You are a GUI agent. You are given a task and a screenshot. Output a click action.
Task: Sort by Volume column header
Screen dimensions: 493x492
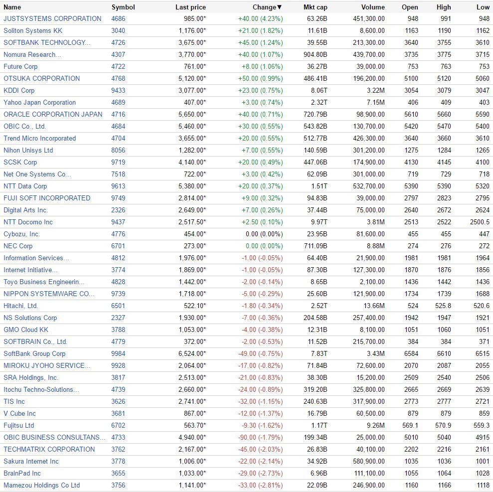click(373, 7)
